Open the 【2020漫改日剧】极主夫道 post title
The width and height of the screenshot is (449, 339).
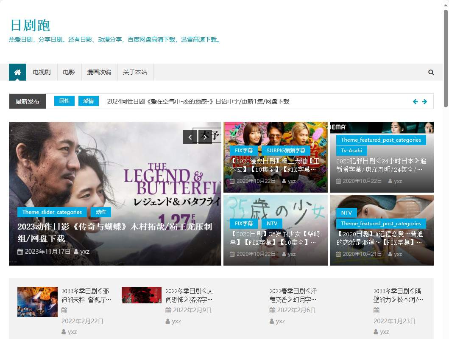pos(275,165)
